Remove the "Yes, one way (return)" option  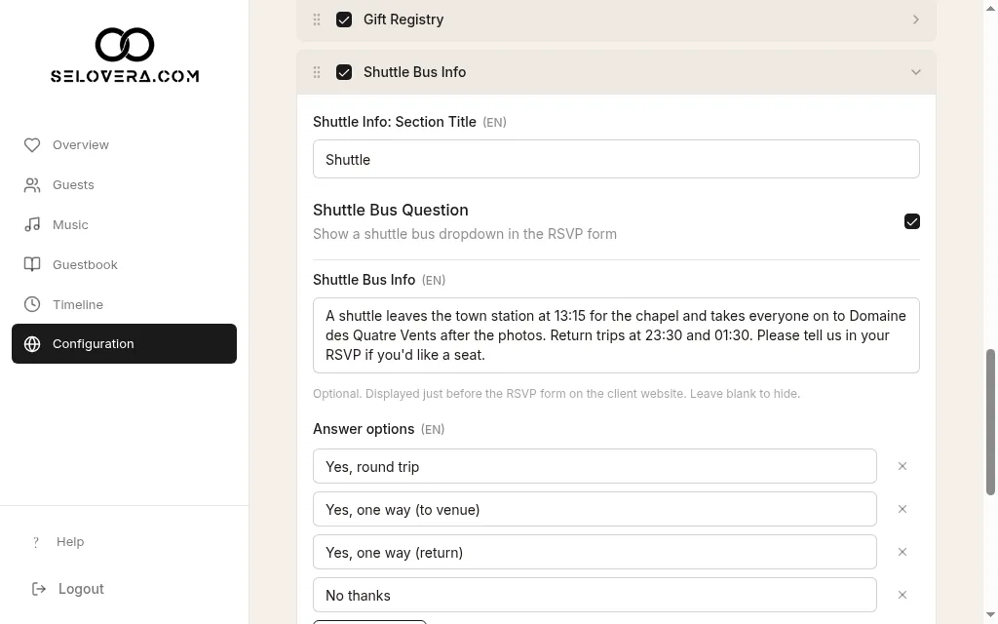902,552
